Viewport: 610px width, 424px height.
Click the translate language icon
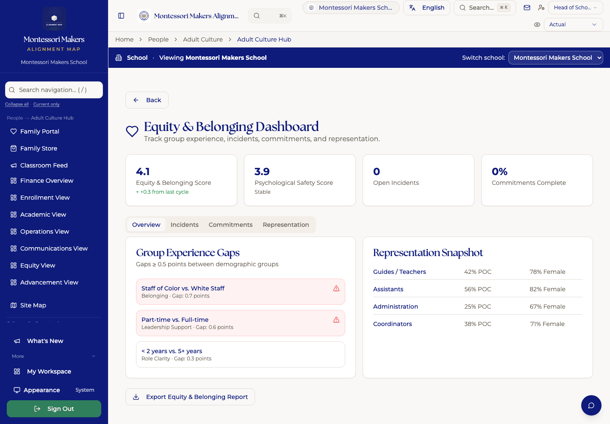412,8
